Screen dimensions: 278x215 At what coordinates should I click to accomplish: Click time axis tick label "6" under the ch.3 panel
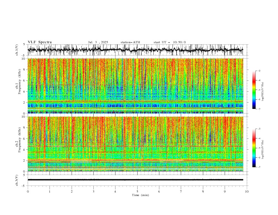[x=159, y=191]
